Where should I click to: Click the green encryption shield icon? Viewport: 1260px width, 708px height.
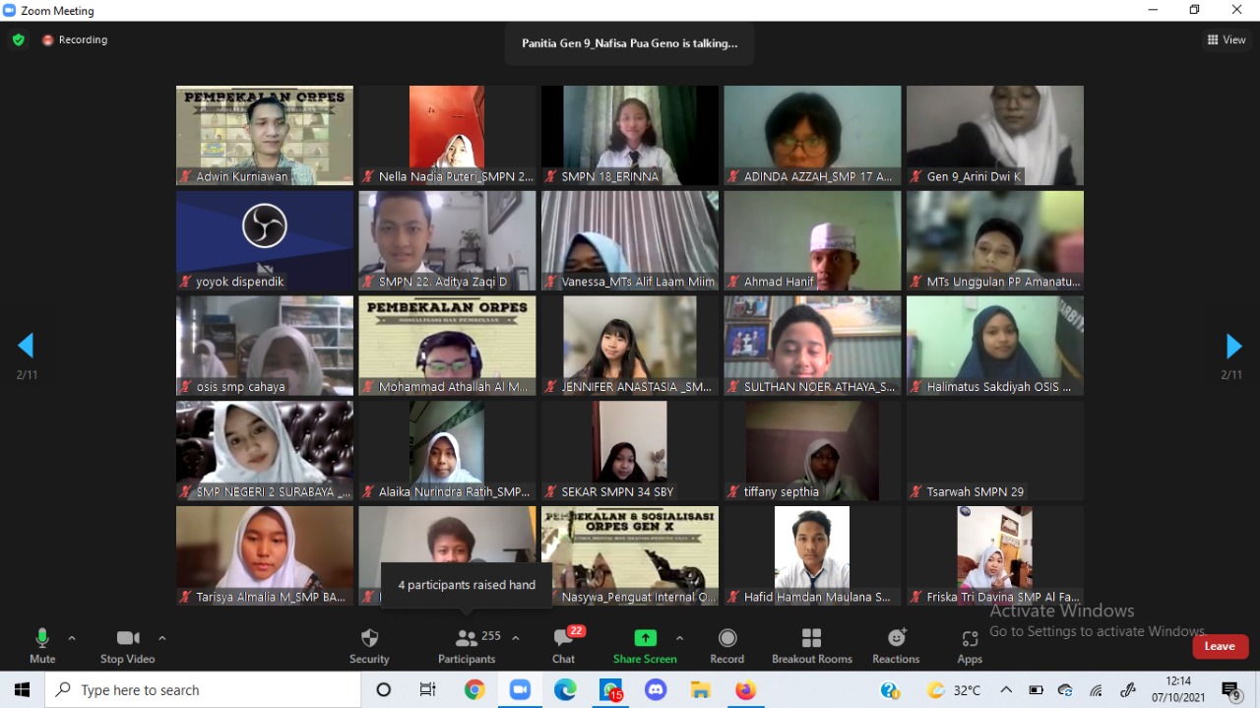[18, 40]
